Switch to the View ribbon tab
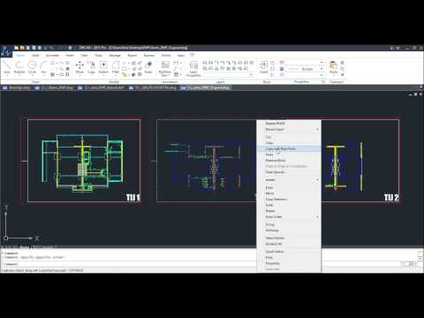 84,56
